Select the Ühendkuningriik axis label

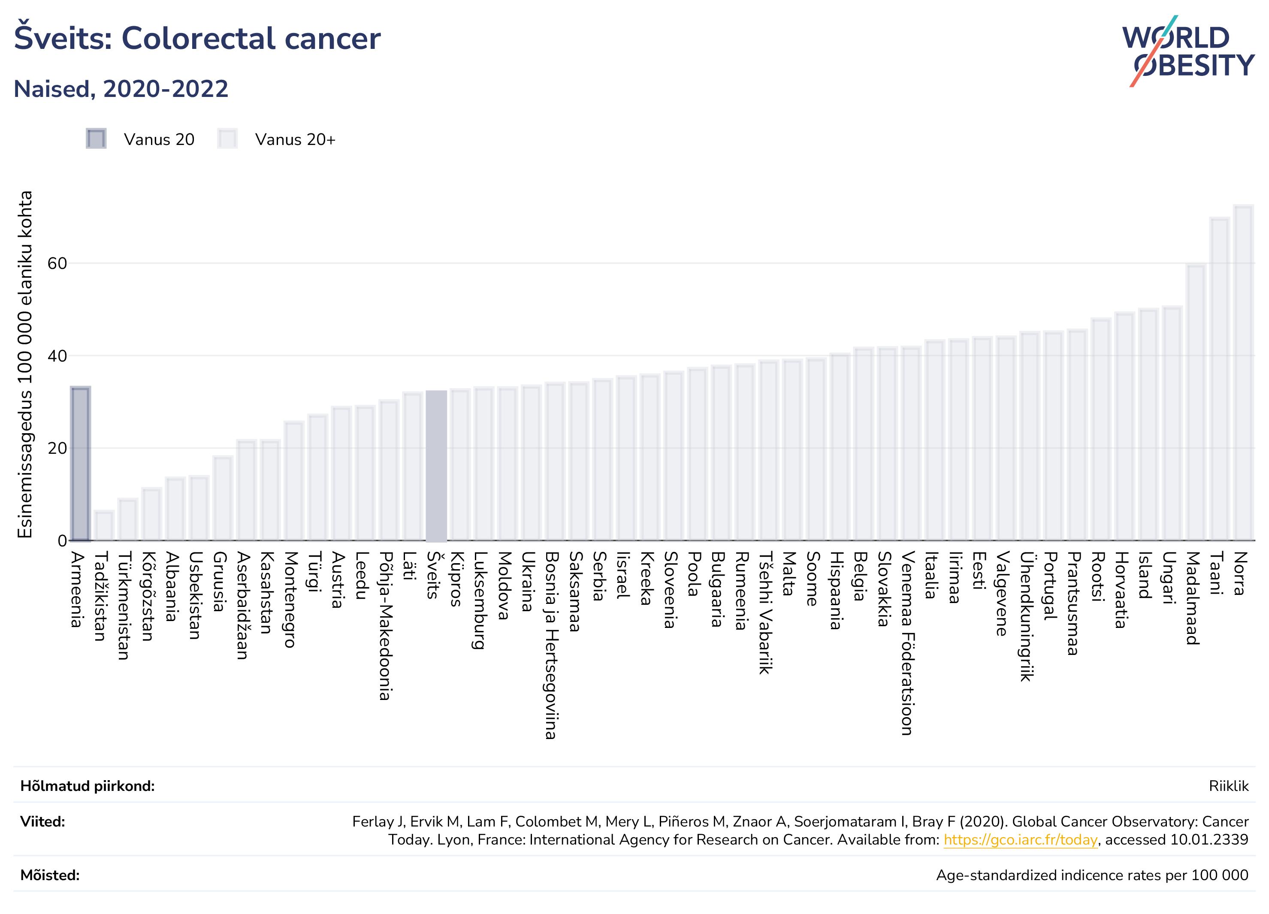pyautogui.click(x=1026, y=616)
